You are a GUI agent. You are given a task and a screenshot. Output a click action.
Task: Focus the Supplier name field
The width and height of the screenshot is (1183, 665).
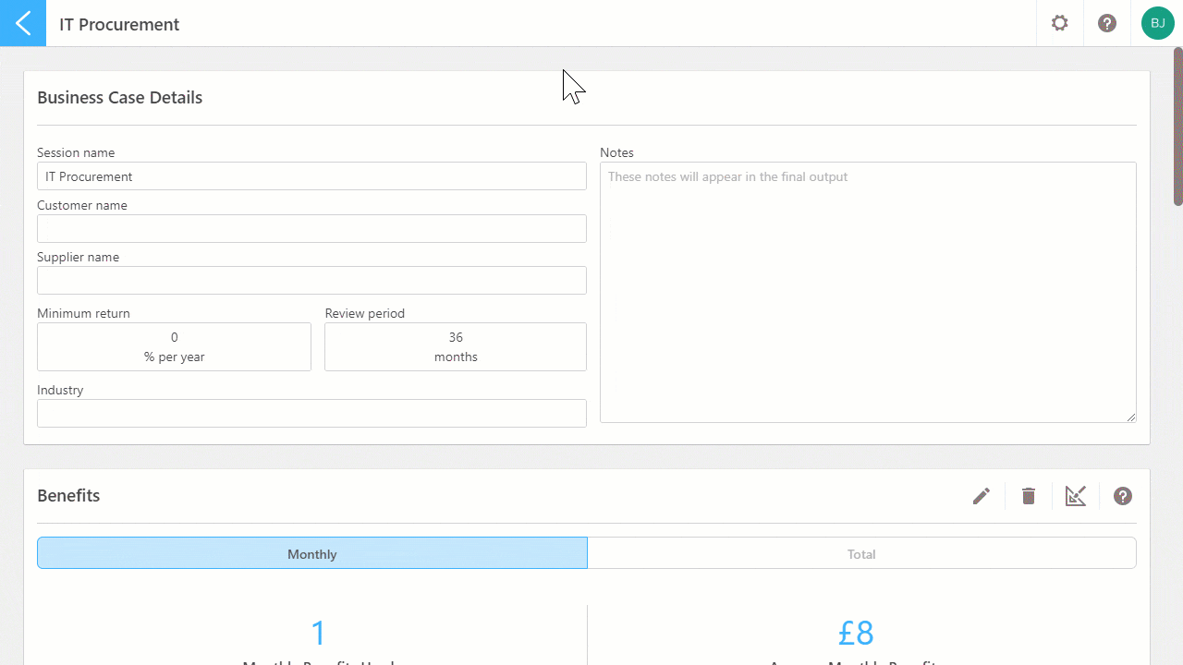[x=311, y=280]
